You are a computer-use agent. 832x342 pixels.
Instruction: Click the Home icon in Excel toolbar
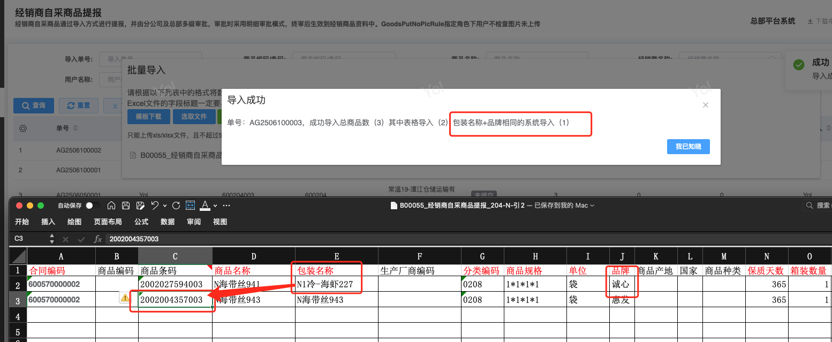click(x=111, y=206)
